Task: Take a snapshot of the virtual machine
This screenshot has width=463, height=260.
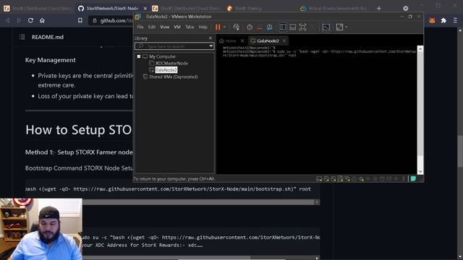Action: [250, 27]
